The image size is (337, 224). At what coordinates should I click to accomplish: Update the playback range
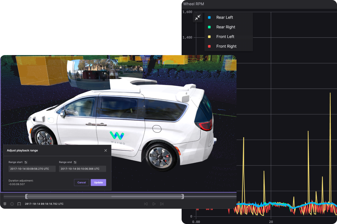[98, 183]
